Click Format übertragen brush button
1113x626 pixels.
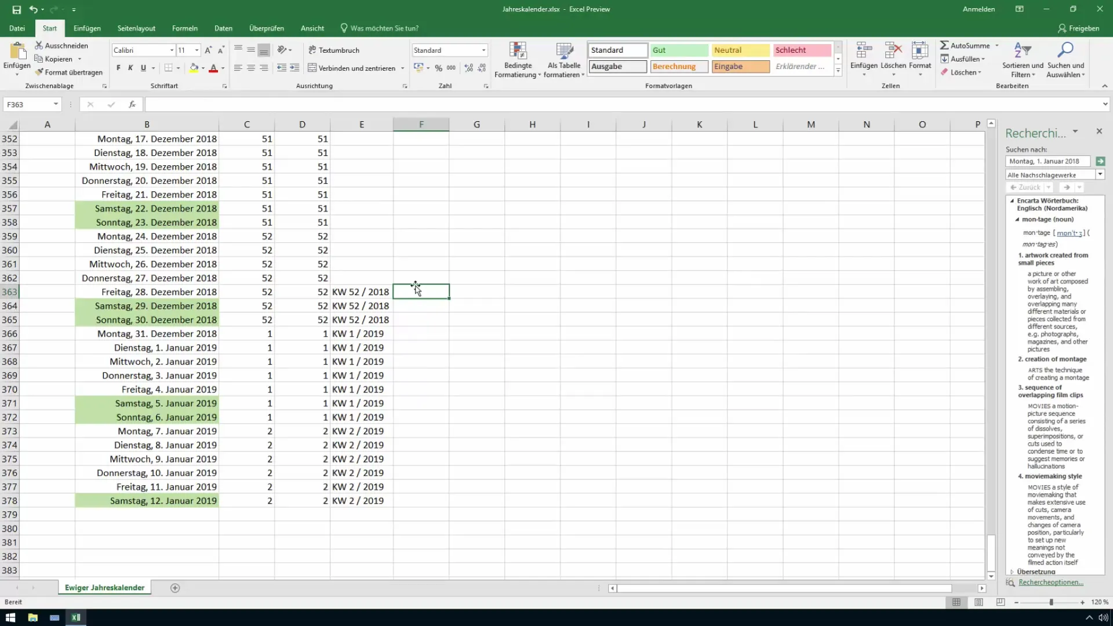click(x=68, y=72)
